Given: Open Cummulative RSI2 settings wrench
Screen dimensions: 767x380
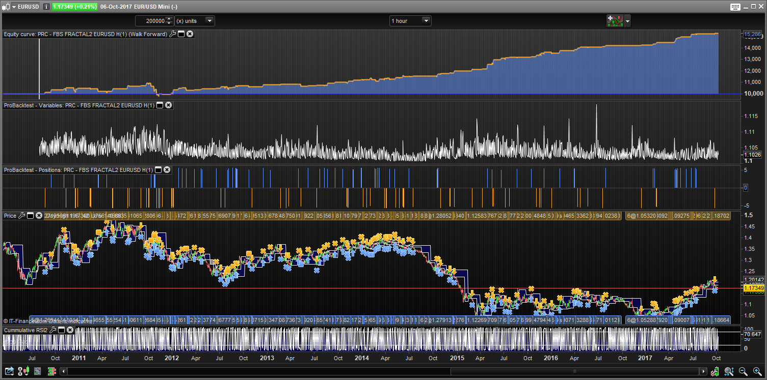Looking at the screenshot, I should click(x=52, y=330).
